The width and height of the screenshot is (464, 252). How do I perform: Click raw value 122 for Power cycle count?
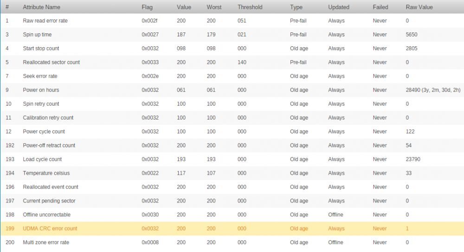(x=410, y=132)
